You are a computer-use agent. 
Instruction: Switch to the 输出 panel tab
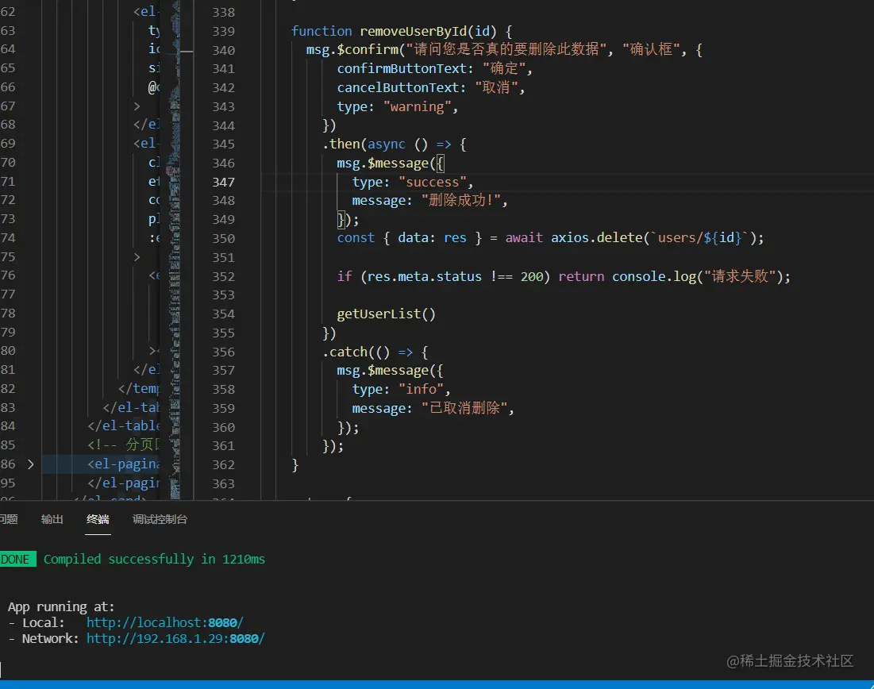click(x=52, y=519)
